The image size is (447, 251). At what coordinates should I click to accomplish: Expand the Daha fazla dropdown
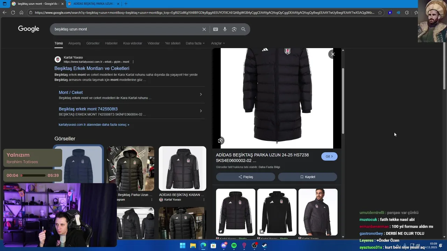click(195, 43)
